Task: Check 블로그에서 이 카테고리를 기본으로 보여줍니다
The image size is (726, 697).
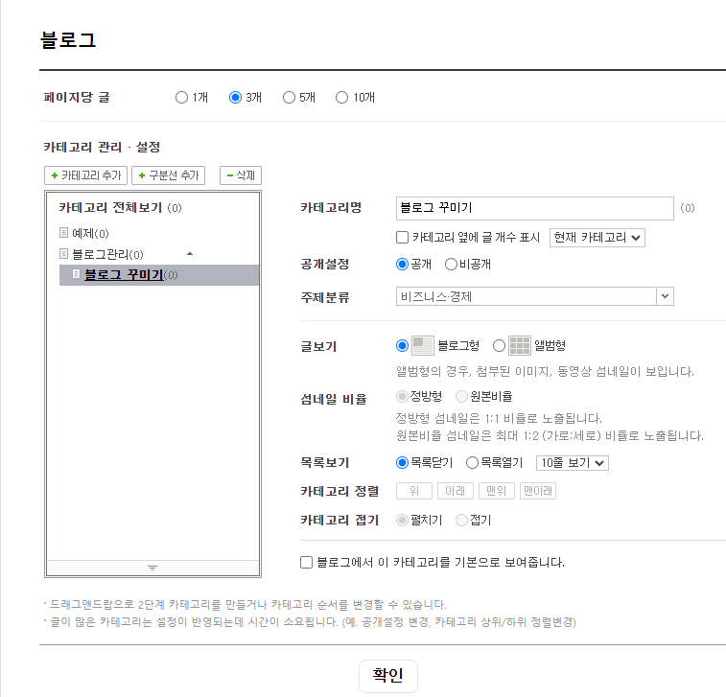Action: coord(307,563)
